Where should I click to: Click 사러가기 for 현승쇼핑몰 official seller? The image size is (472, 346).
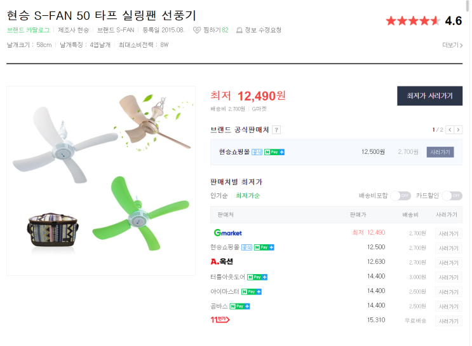pos(440,152)
